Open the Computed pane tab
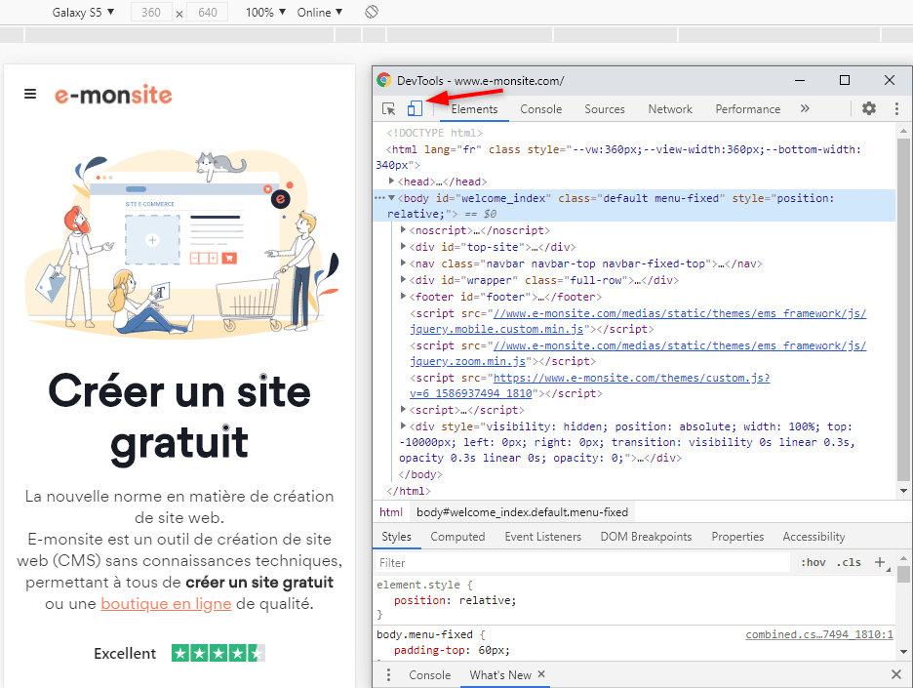913x688 pixels. [457, 537]
